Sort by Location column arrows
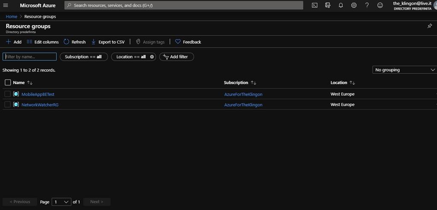This screenshot has width=437, height=210. (352, 83)
